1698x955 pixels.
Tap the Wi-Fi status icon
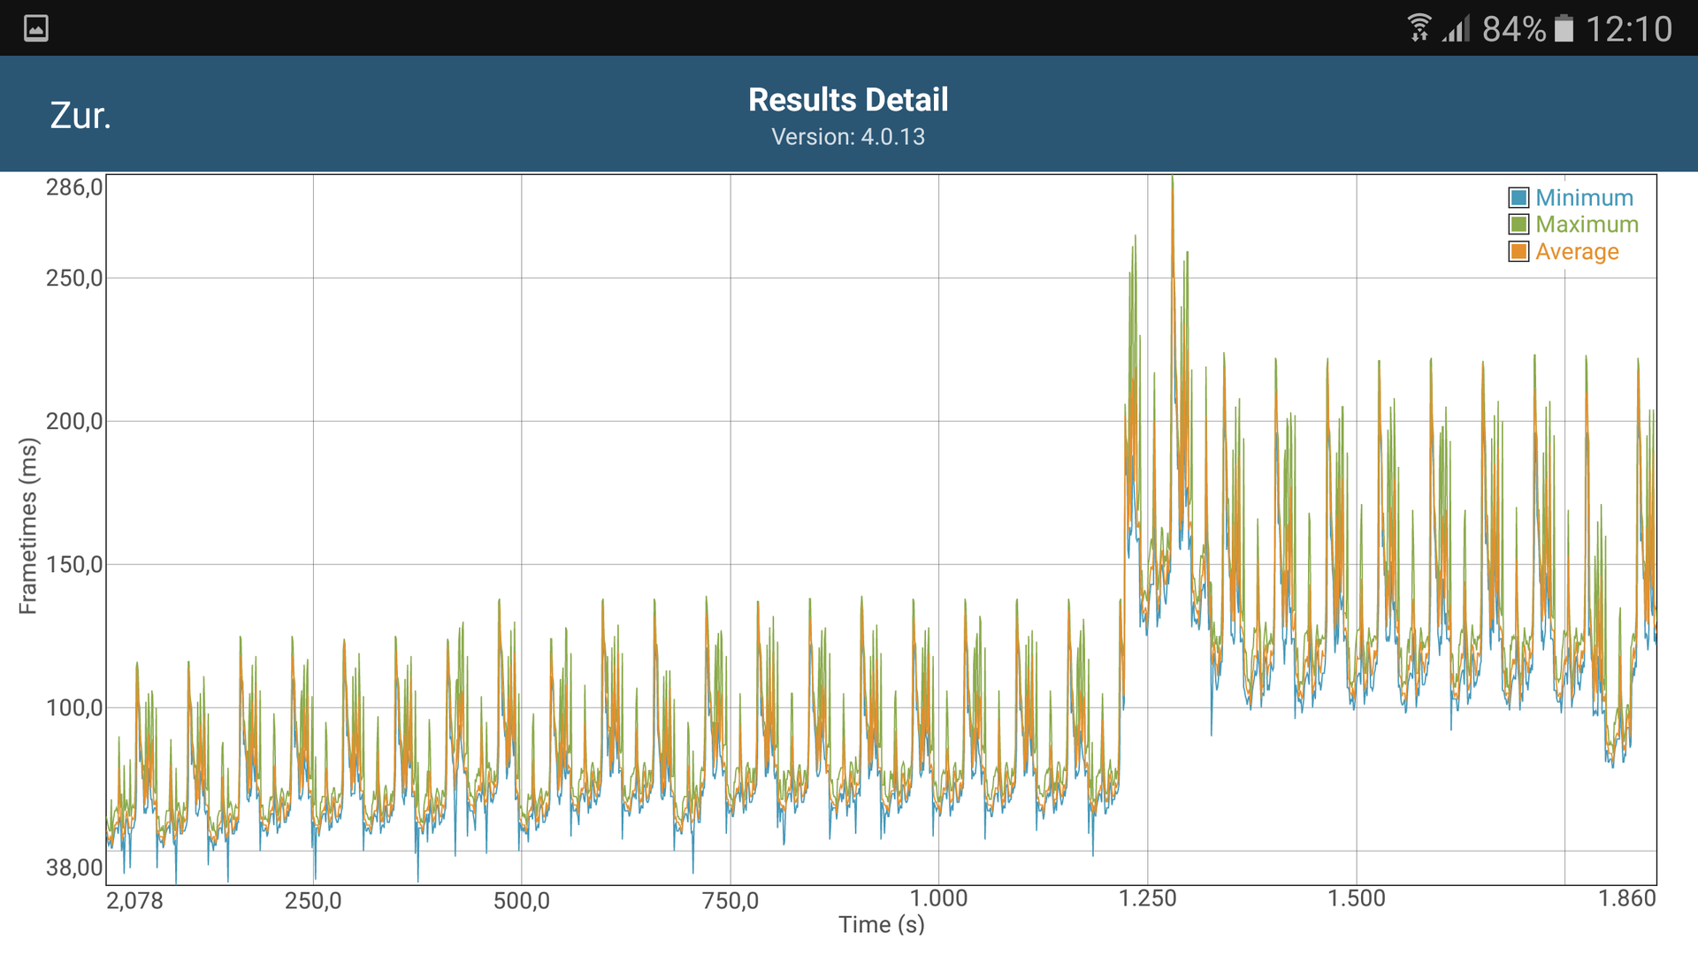[x=1419, y=28]
